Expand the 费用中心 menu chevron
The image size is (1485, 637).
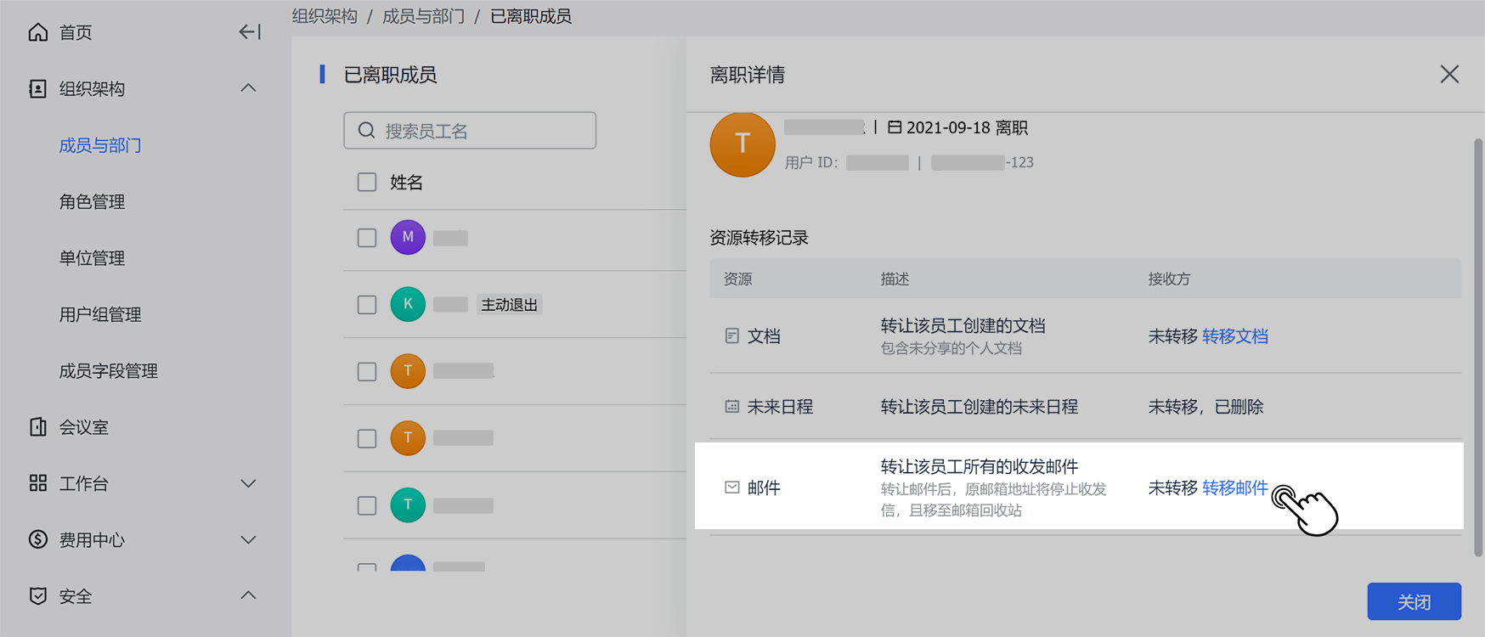point(248,539)
